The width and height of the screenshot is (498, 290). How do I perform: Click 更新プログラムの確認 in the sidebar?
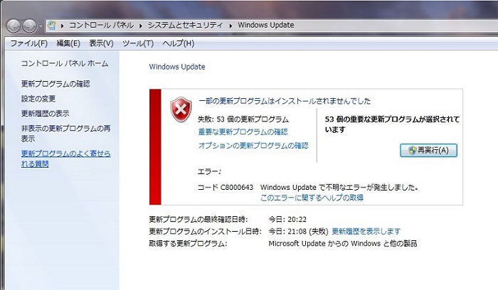[55, 84]
